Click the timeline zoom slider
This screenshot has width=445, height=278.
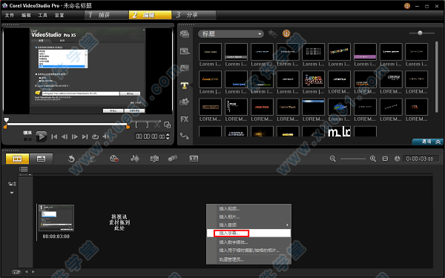click(353, 159)
